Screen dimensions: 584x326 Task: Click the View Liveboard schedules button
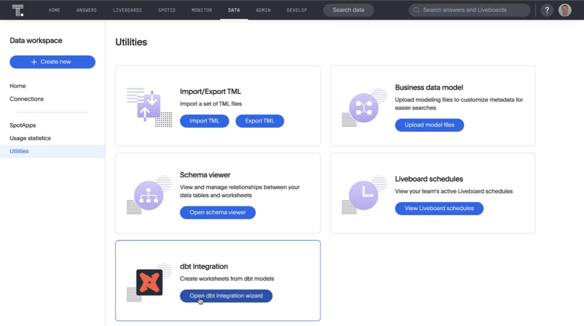439,208
